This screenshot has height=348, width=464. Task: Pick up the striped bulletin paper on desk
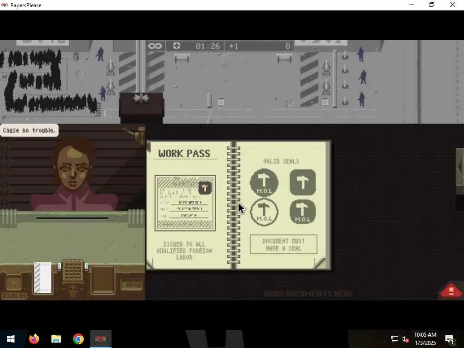point(43,278)
